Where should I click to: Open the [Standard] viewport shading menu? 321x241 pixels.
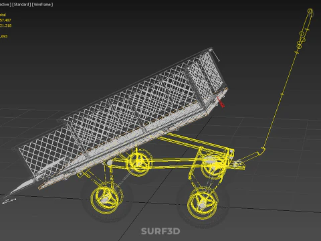[21, 5]
